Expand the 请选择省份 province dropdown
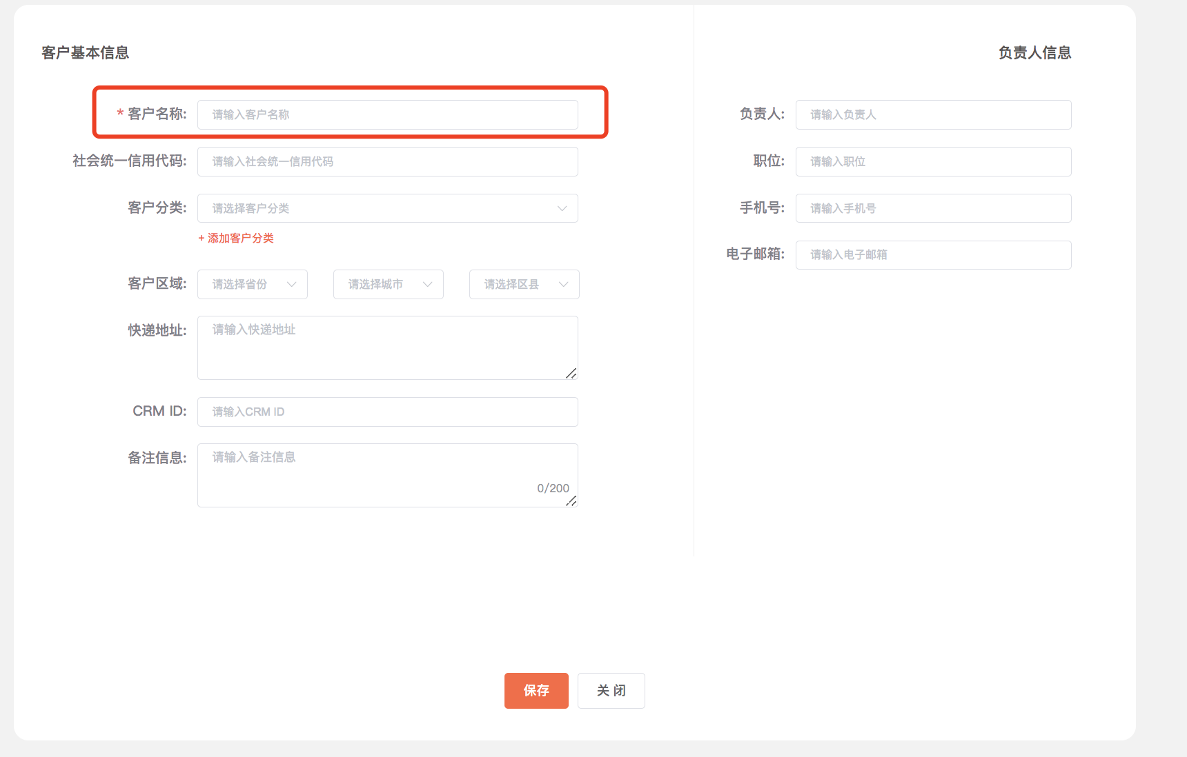Screen dimensions: 1187x757 [252, 284]
